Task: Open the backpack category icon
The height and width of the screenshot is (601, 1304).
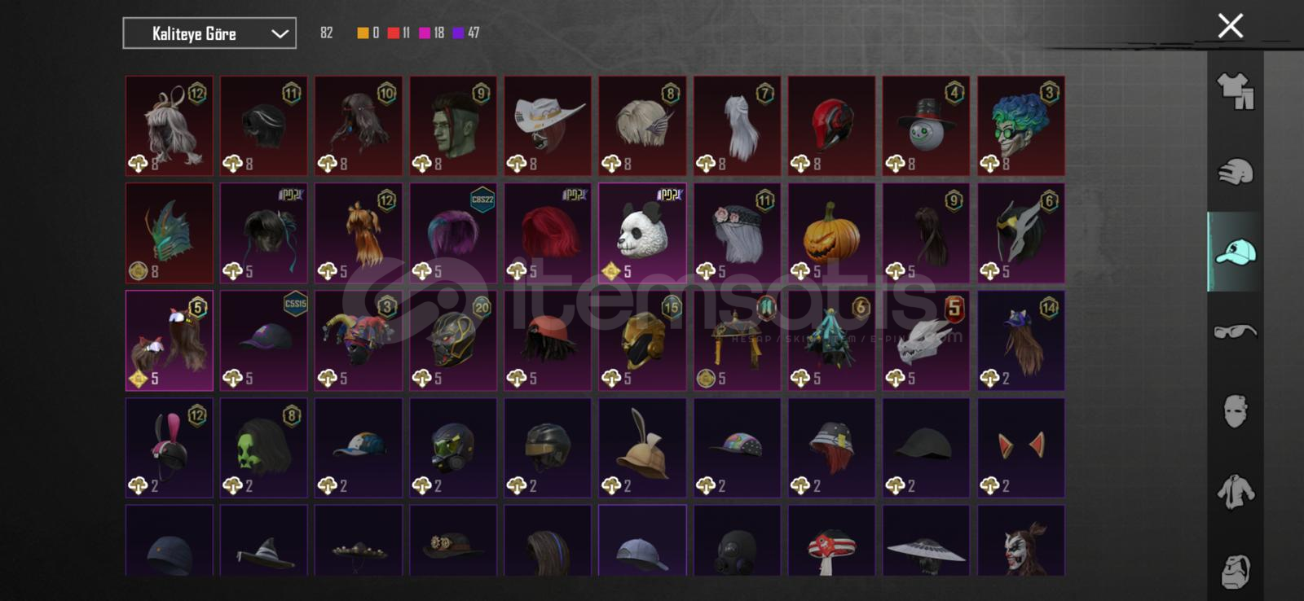Action: pos(1236,571)
